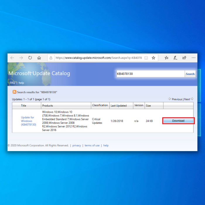Sort results by Last Updated column
This screenshot has height=205, width=205.
click(119, 106)
